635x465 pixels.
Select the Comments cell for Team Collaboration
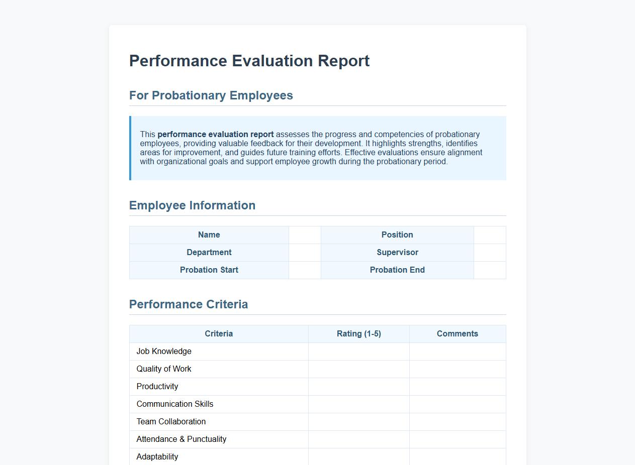(457, 421)
